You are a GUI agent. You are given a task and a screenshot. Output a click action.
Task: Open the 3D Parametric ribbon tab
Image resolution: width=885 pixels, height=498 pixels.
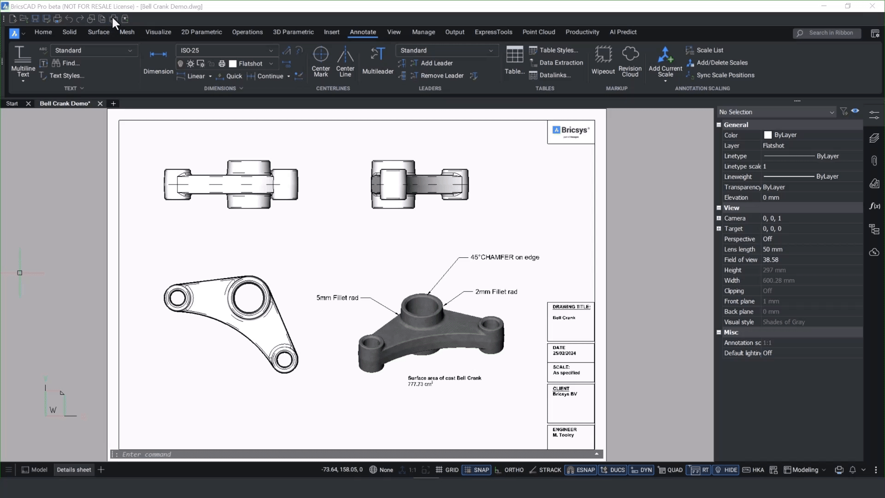(x=293, y=32)
